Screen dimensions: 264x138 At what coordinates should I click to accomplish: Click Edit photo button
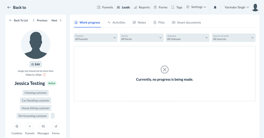pyautogui.click(x=35, y=64)
